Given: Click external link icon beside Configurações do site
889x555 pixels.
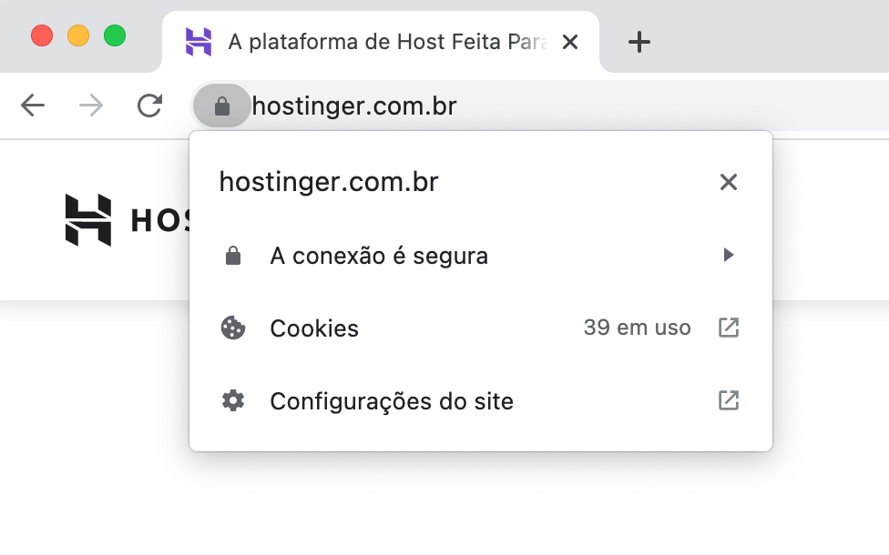Looking at the screenshot, I should click(728, 400).
